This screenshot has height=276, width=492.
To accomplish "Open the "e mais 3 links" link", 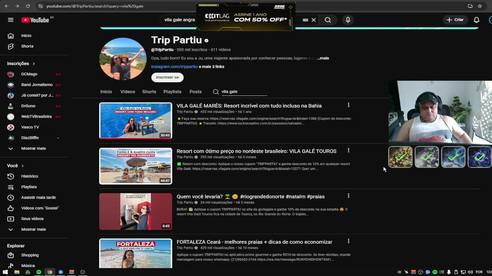I will (211, 67).
